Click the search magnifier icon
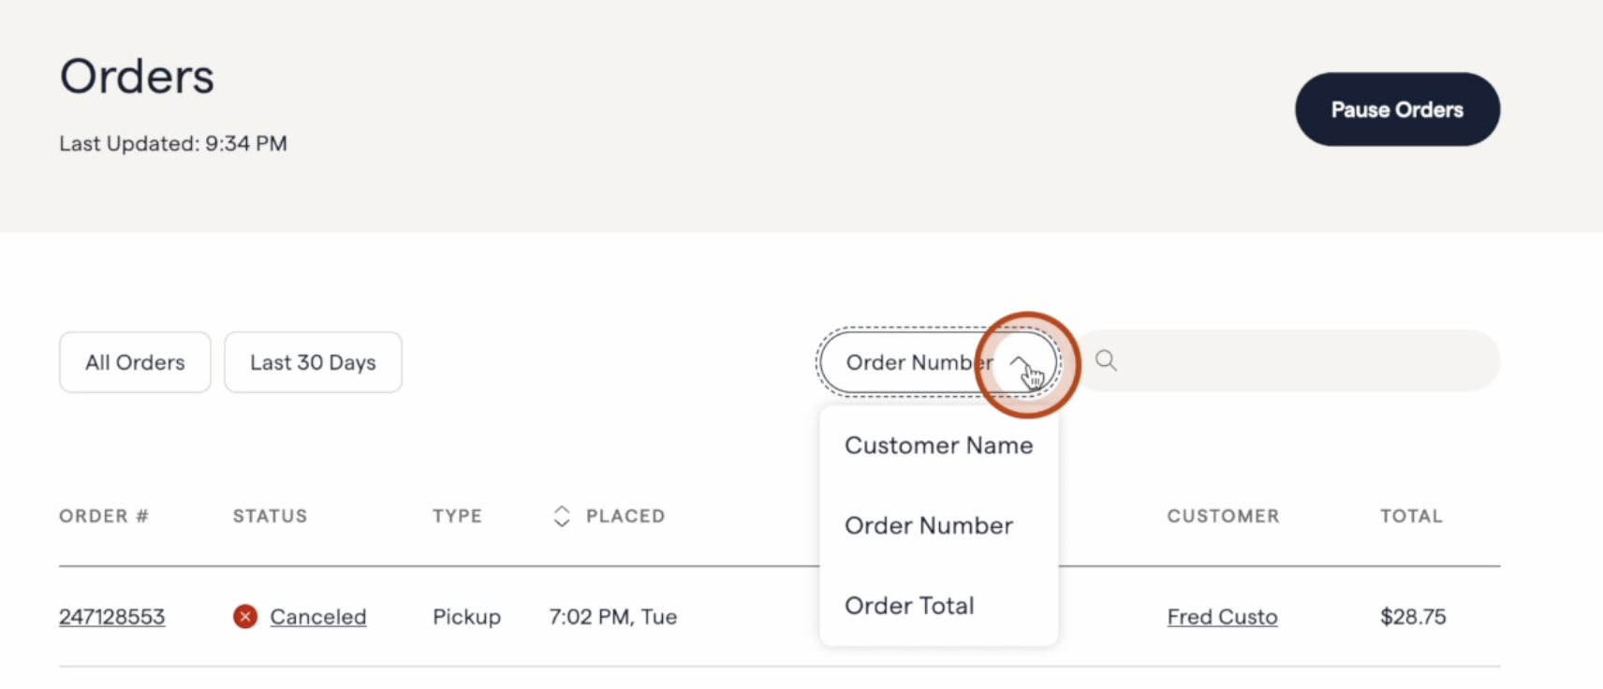1603x689 pixels. click(1106, 360)
